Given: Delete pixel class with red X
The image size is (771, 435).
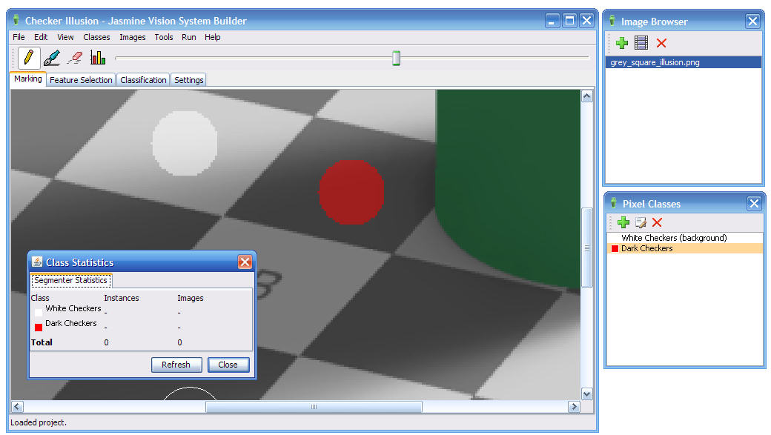Looking at the screenshot, I should coord(657,222).
